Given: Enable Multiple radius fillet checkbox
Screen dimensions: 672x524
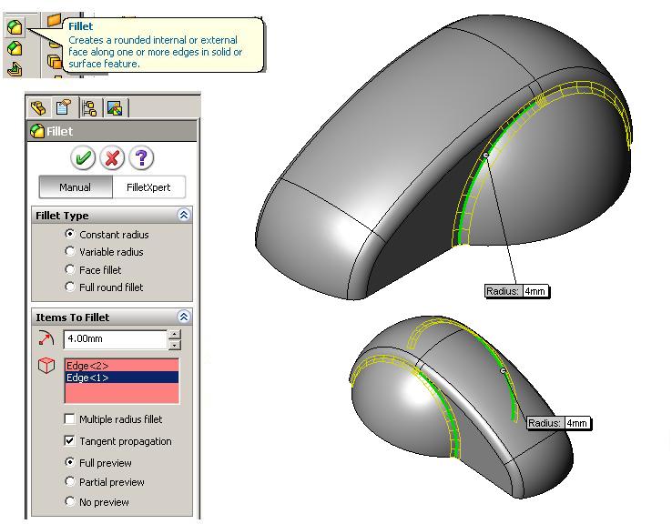Looking at the screenshot, I should 69,418.
